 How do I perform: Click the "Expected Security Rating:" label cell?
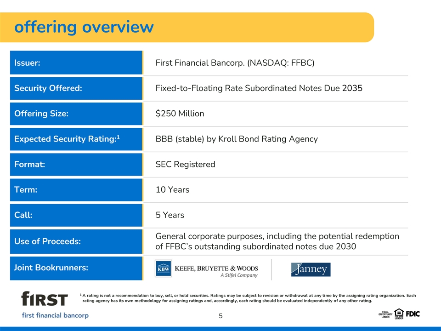[x=76, y=139]
